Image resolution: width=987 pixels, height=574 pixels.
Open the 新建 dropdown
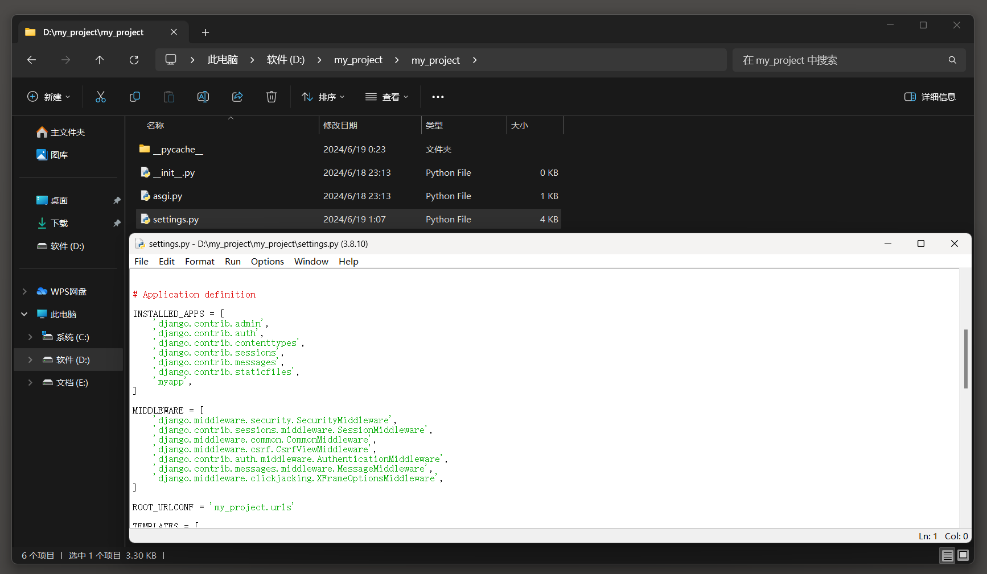pos(49,97)
